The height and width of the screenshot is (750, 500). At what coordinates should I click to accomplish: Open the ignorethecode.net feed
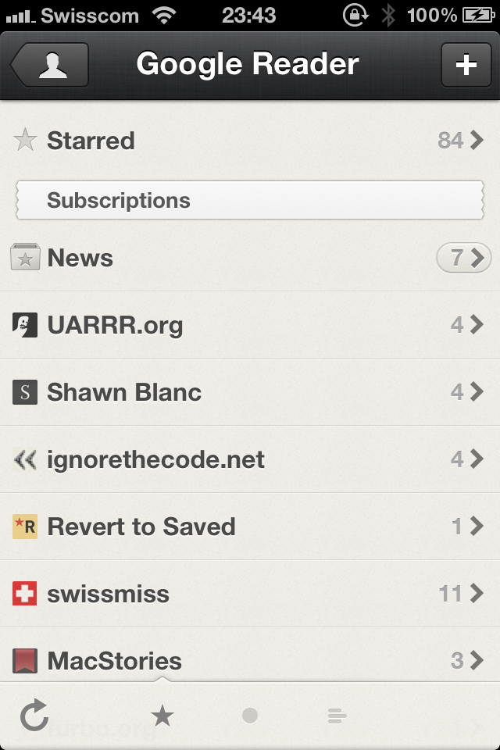(x=250, y=459)
